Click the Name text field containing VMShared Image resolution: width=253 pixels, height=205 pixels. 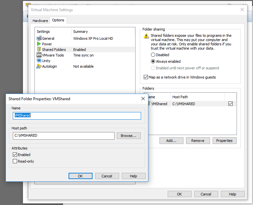(77, 116)
